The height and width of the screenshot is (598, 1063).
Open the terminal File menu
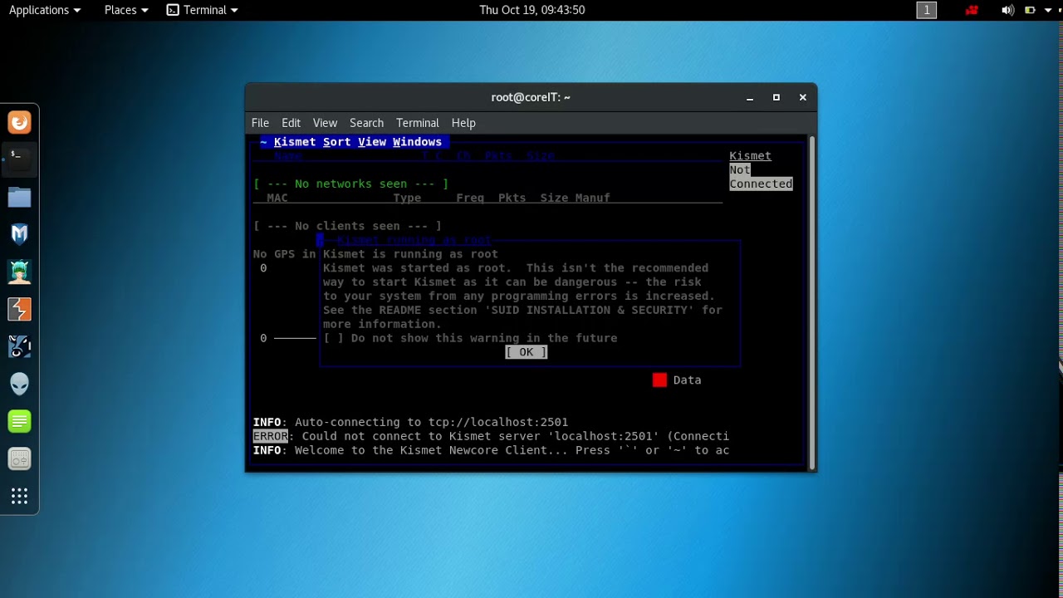pos(260,123)
